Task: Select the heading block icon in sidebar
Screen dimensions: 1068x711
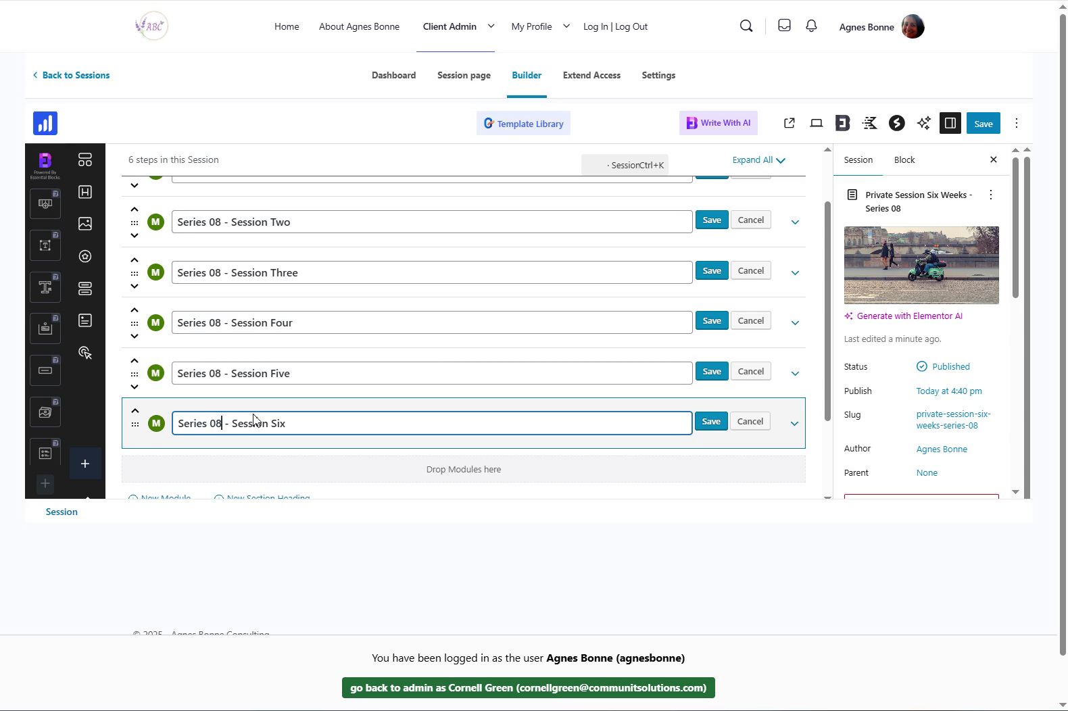Action: pyautogui.click(x=85, y=192)
